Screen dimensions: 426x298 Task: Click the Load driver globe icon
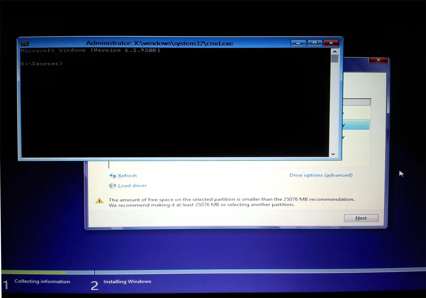click(x=112, y=185)
